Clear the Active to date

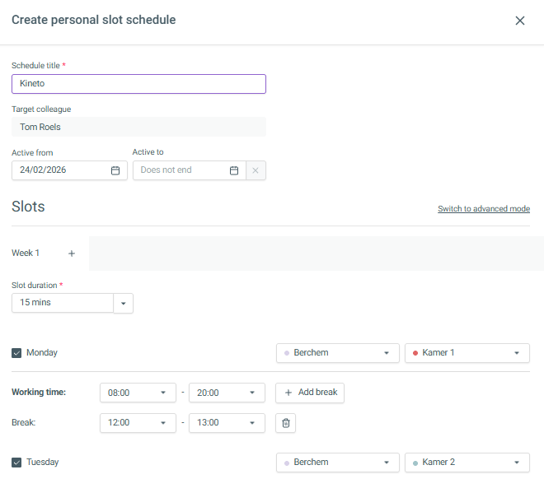pos(256,170)
